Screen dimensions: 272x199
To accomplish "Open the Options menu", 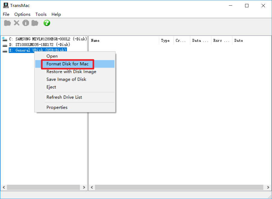I will [x=22, y=14].
